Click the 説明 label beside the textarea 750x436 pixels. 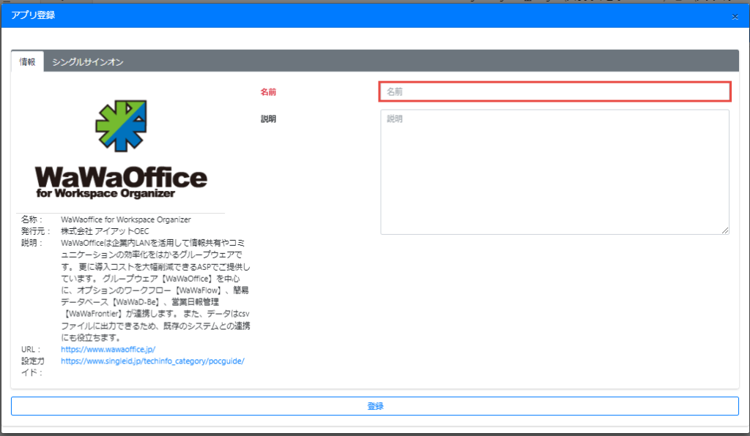[x=268, y=119]
